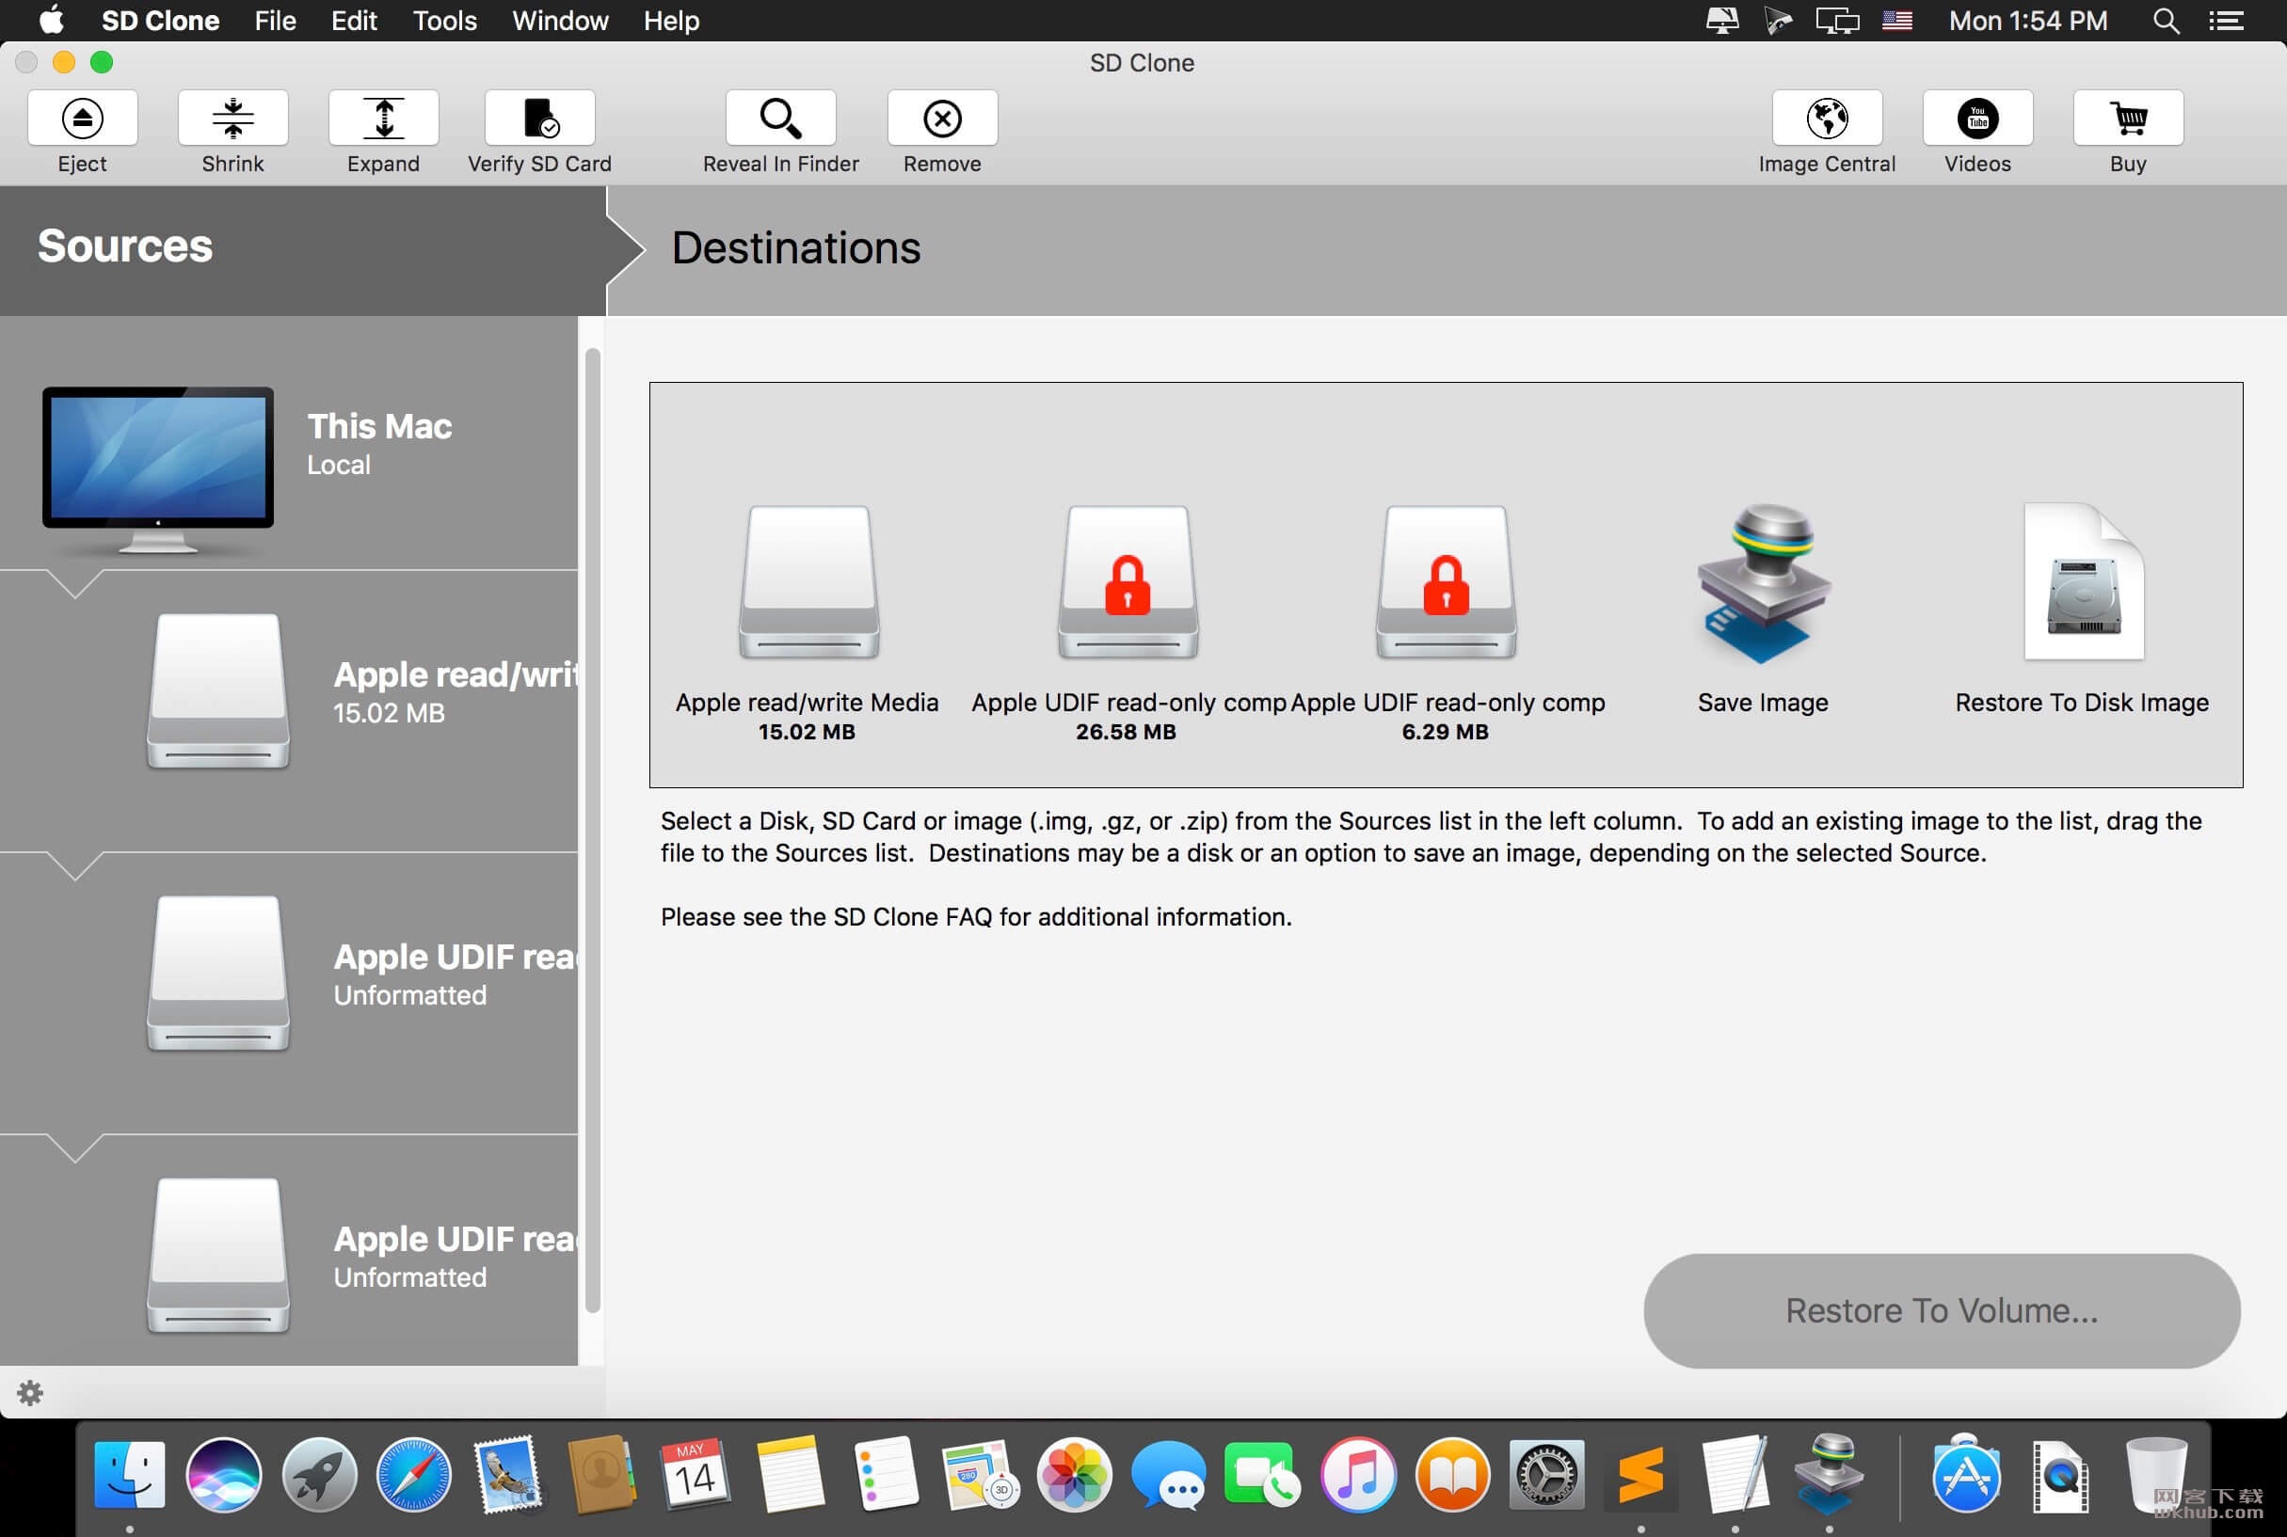Click Reveal In Finder magnifier icon
Image resolution: width=2287 pixels, height=1537 pixels.
click(780, 118)
